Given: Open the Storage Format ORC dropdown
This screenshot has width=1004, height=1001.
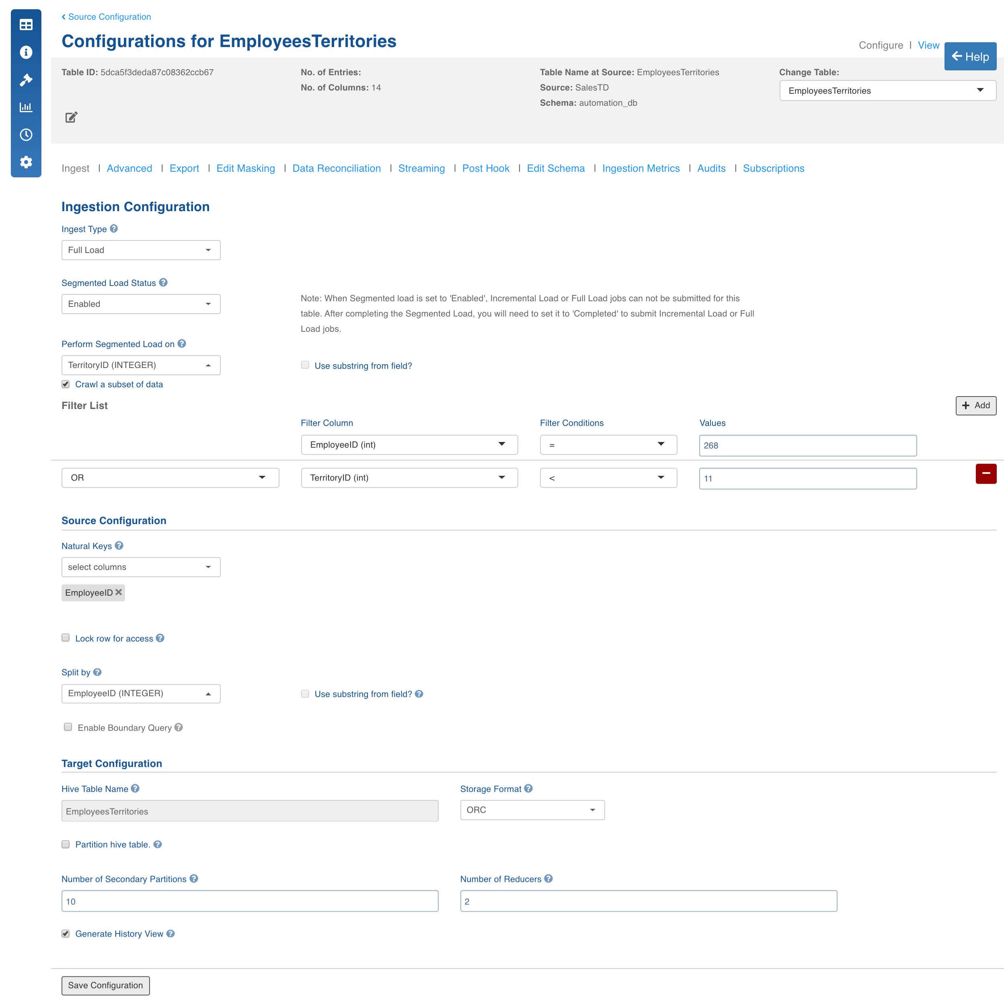Looking at the screenshot, I should point(533,810).
